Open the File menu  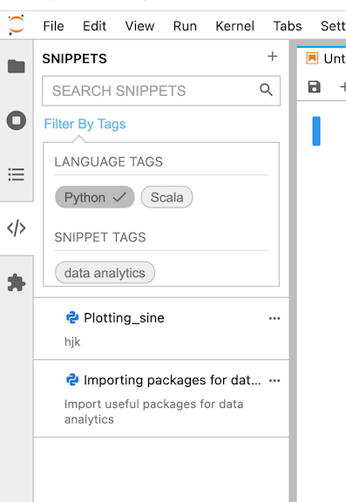click(x=53, y=26)
